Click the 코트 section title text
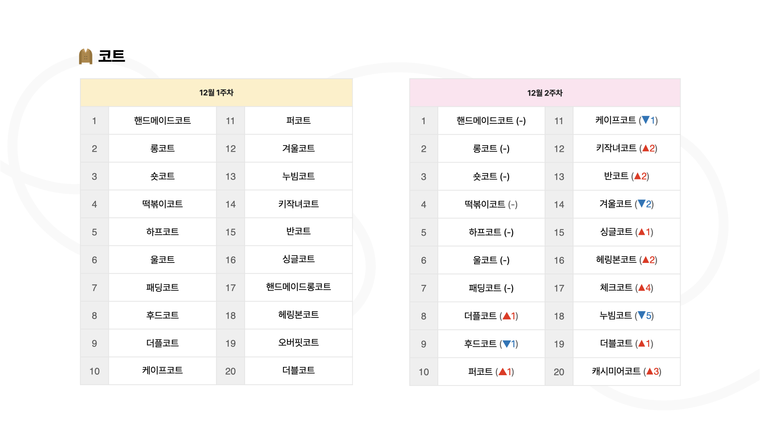This screenshot has height=427, width=760. (x=112, y=56)
